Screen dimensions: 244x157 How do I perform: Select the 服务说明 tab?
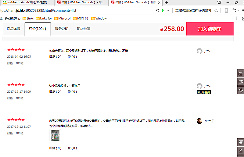pos(62,29)
